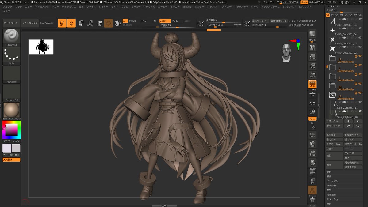Open the Render (レンダー) menu

(199, 6)
